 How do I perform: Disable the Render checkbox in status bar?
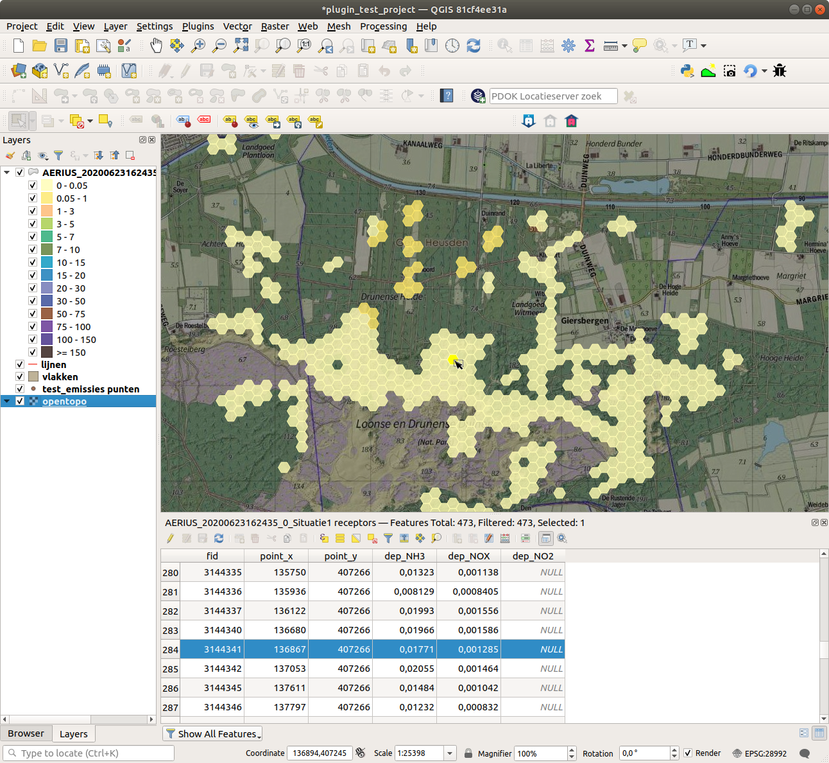688,753
